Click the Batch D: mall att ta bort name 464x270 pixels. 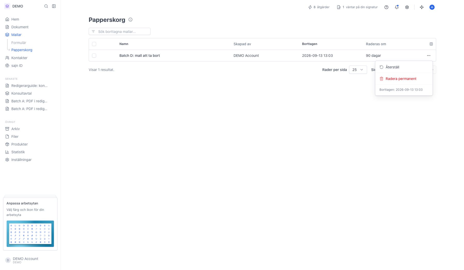(139, 56)
